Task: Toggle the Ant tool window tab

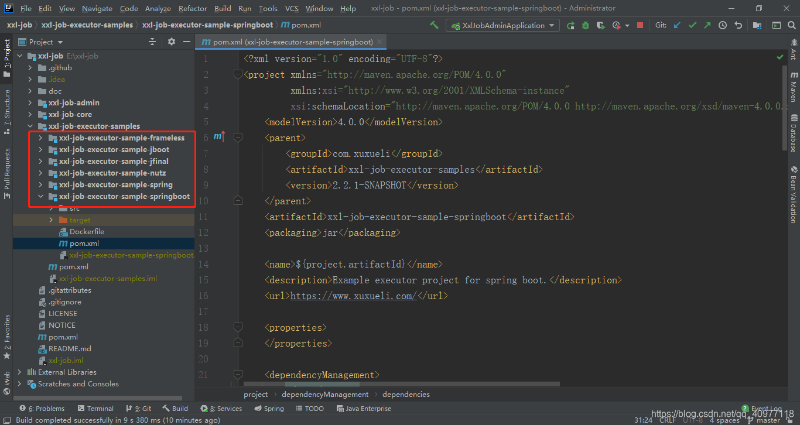Action: [794, 49]
